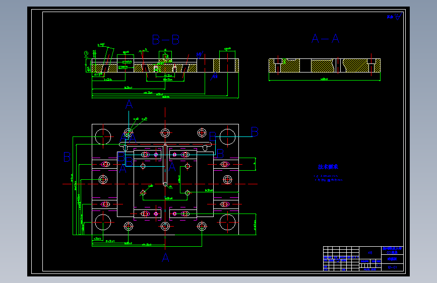The width and height of the screenshot is (437, 283).
Task: Select the A-A section view title
Action: 325,38
